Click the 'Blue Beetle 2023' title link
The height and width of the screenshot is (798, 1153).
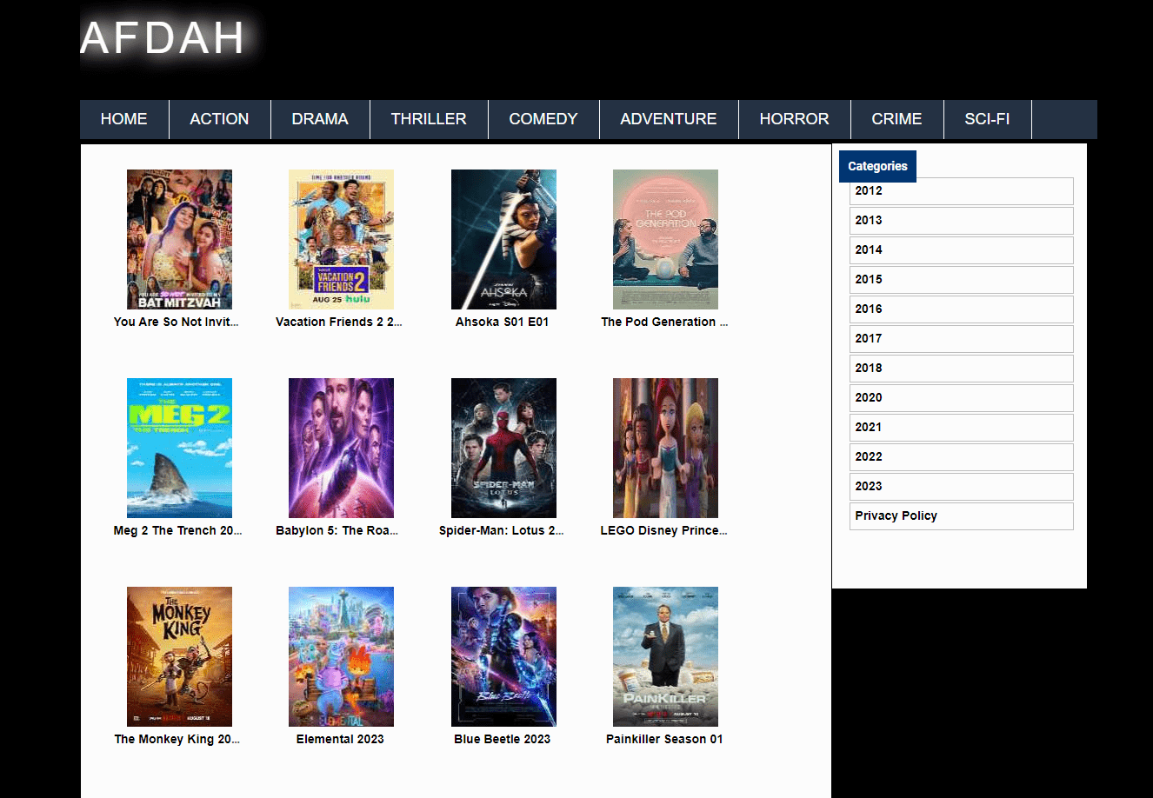pos(502,739)
